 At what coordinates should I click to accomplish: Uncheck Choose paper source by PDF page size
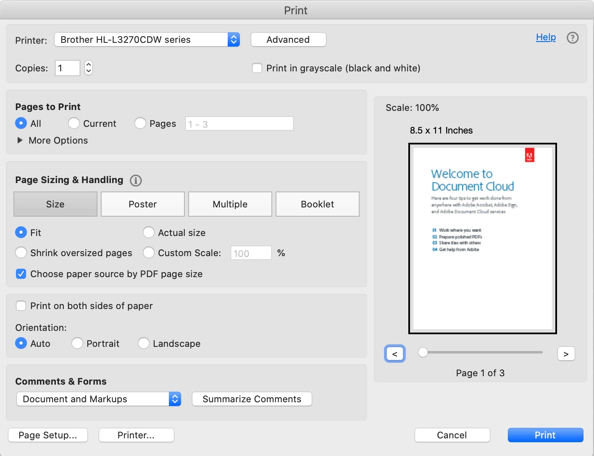click(21, 274)
